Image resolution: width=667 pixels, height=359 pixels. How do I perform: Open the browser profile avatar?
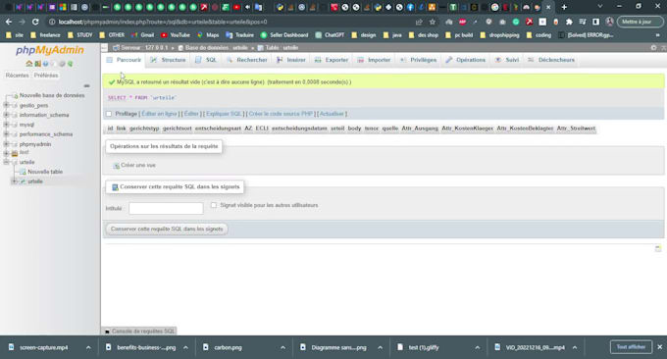coord(609,22)
